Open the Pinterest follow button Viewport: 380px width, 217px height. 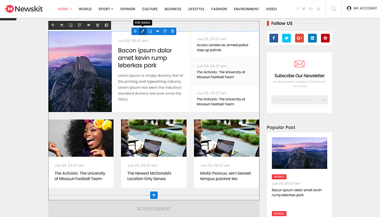325,38
